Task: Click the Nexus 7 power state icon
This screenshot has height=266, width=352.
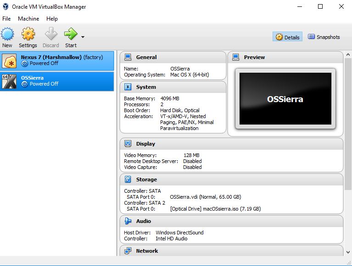Action: pyautogui.click(x=24, y=64)
